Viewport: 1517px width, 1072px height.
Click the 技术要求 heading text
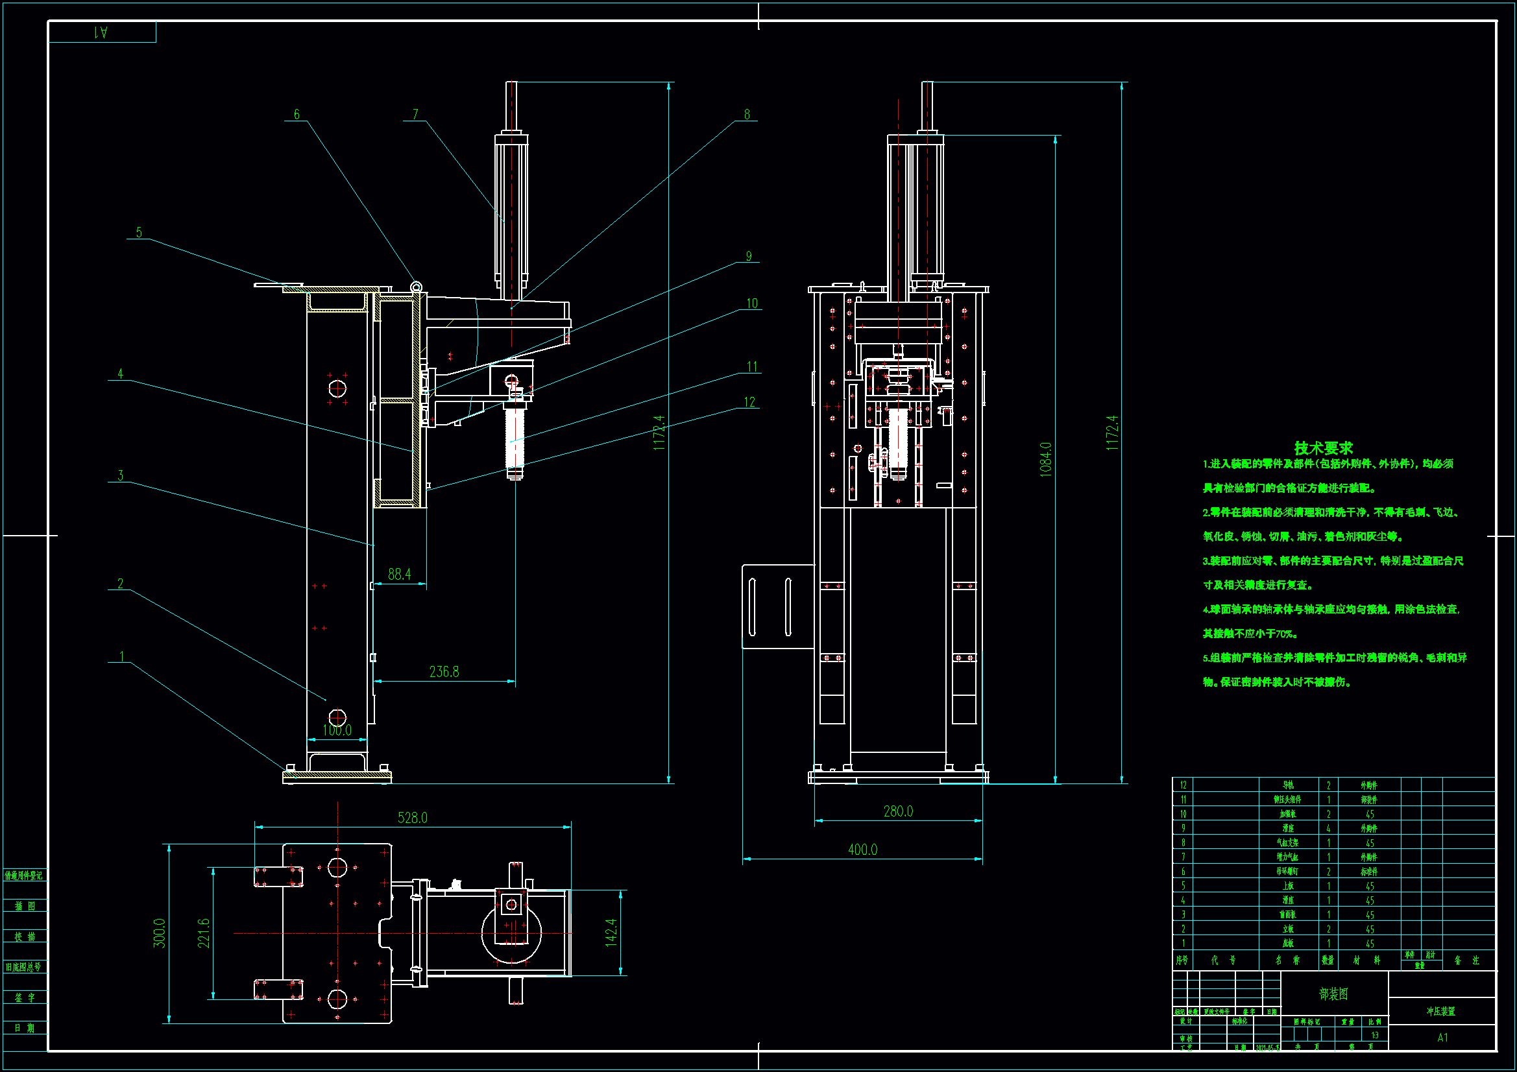coord(1323,448)
